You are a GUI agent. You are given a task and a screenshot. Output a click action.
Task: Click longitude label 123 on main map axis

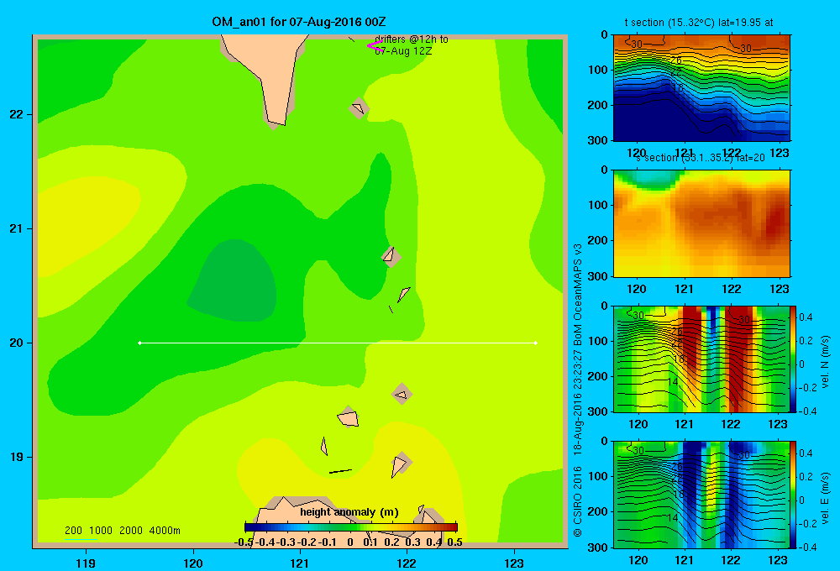(514, 563)
